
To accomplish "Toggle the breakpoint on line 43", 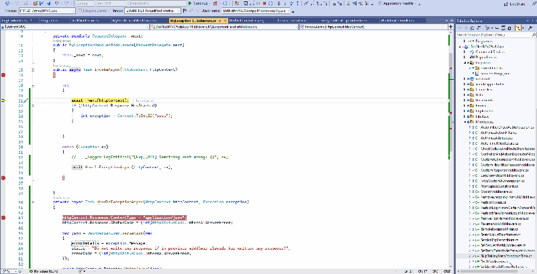I will 3,217.
